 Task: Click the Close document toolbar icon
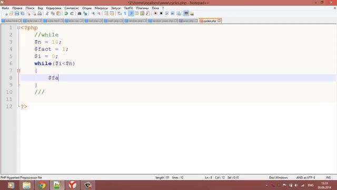point(28,14)
